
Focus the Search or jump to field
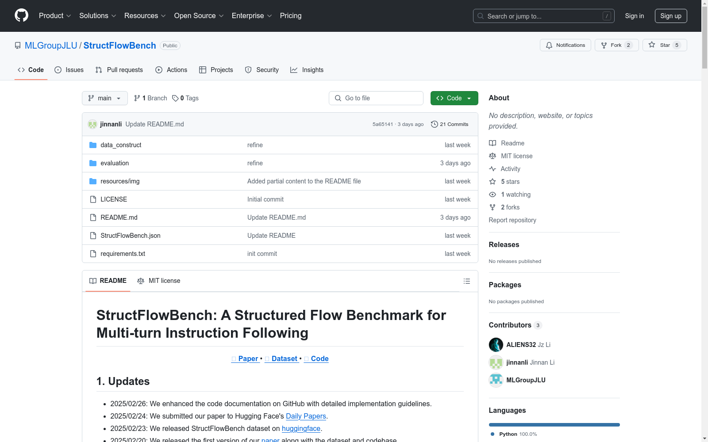pyautogui.click(x=544, y=16)
